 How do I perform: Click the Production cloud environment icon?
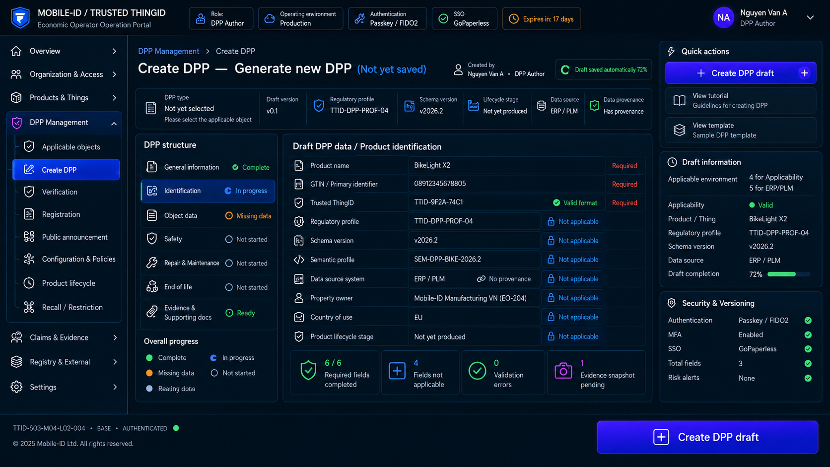[270, 19]
